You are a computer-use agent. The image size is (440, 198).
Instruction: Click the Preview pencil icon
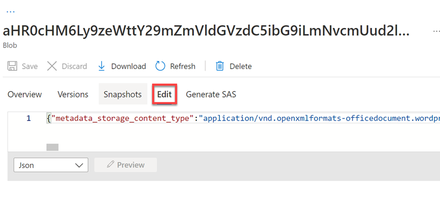click(111, 165)
